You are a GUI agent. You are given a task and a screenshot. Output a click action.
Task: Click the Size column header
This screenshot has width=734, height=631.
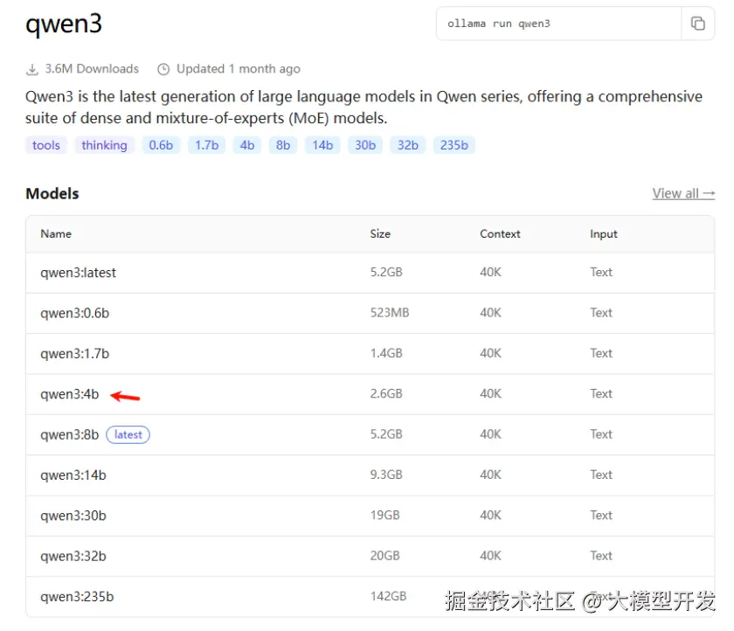380,233
